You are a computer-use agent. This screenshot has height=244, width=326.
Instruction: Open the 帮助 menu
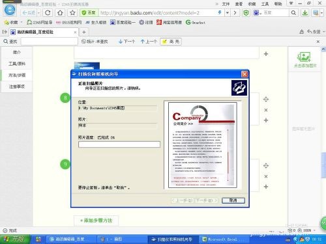tap(278, 4)
